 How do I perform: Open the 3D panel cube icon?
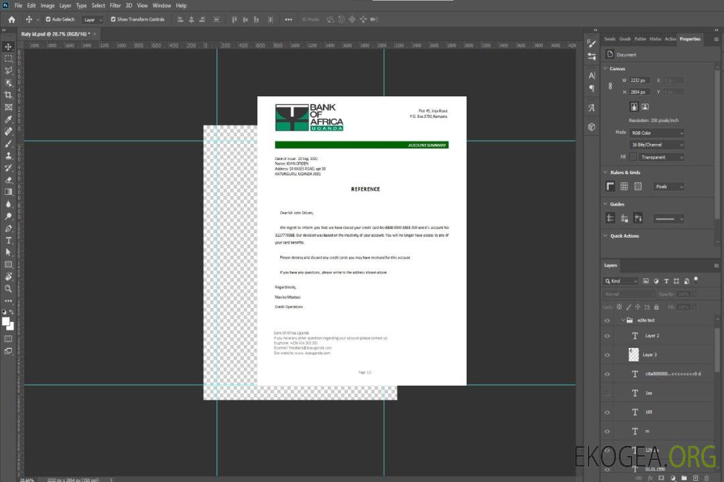tap(591, 127)
